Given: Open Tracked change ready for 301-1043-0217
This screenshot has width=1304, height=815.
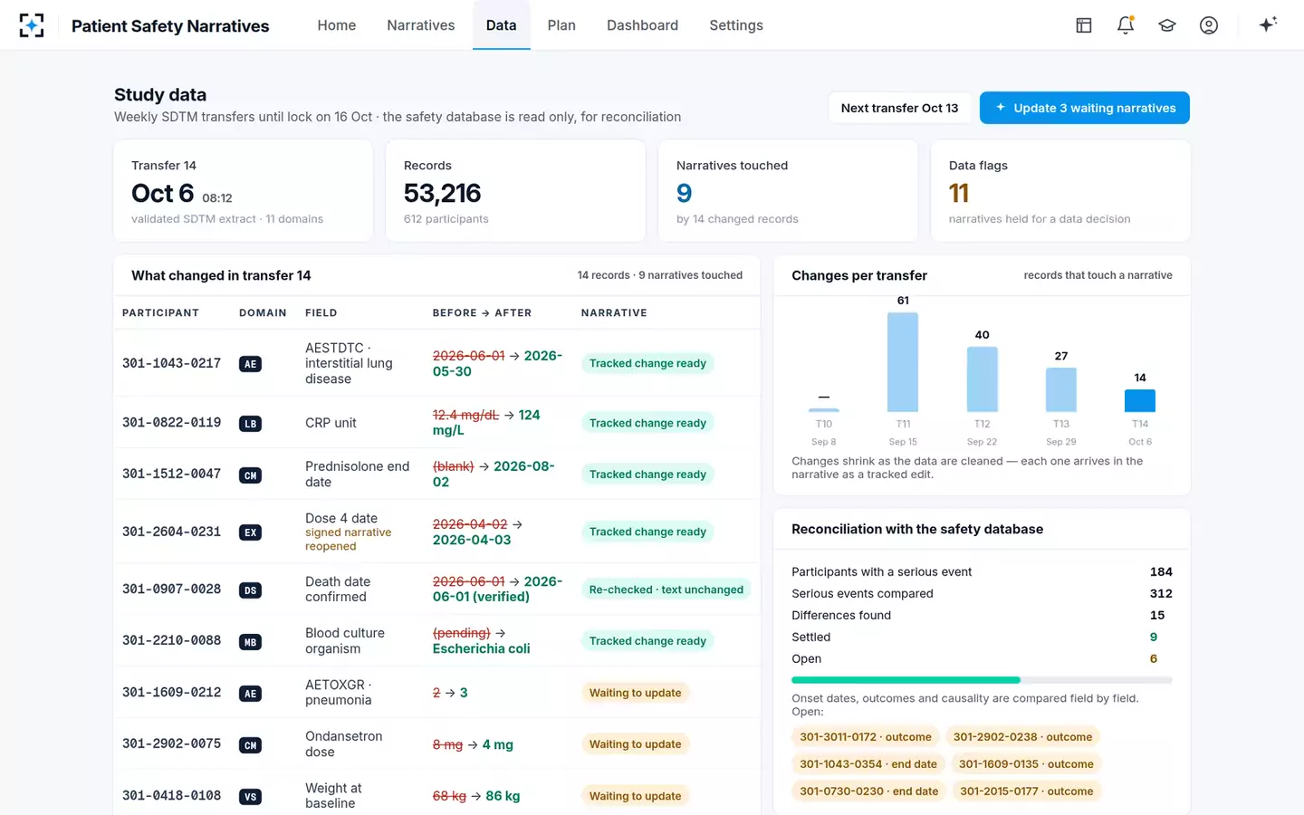Looking at the screenshot, I should point(647,363).
